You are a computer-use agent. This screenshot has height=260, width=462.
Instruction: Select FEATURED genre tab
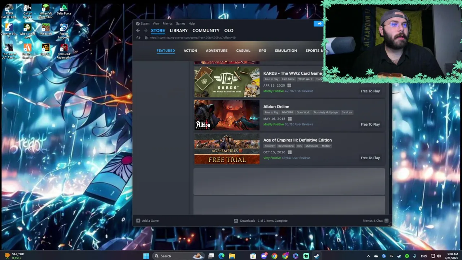coord(166,51)
